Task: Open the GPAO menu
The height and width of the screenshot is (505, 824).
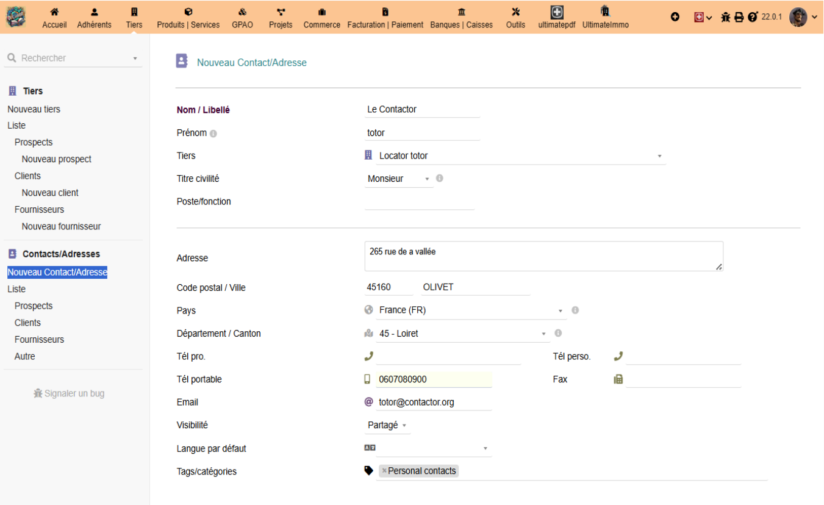Action: [x=242, y=18]
